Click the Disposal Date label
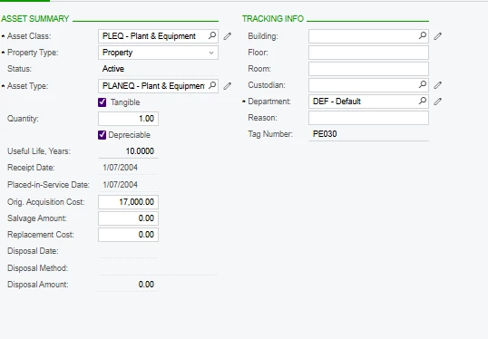The width and height of the screenshot is (488, 339). click(x=33, y=251)
